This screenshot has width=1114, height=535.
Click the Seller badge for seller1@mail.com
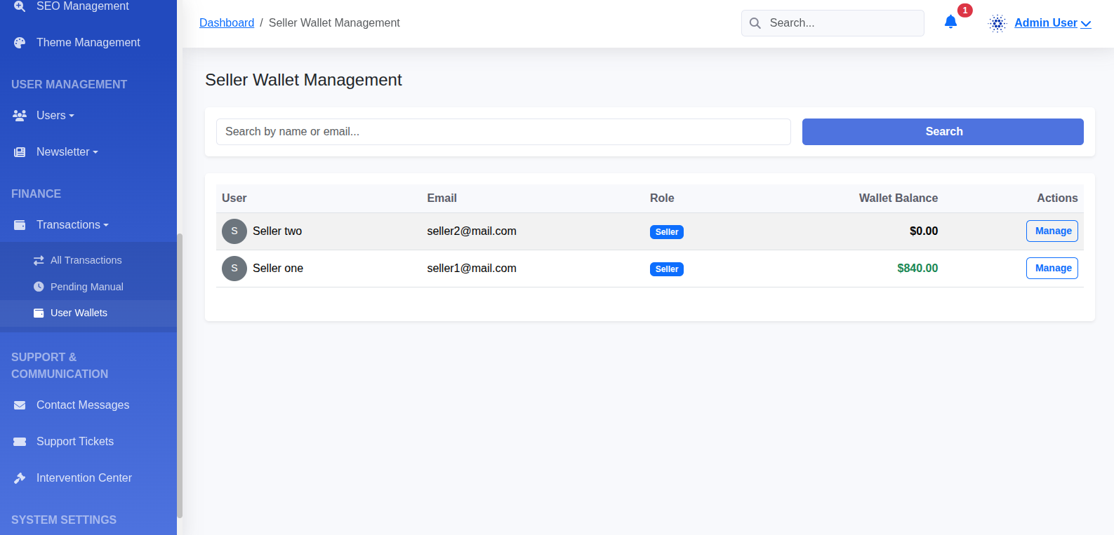click(x=667, y=269)
